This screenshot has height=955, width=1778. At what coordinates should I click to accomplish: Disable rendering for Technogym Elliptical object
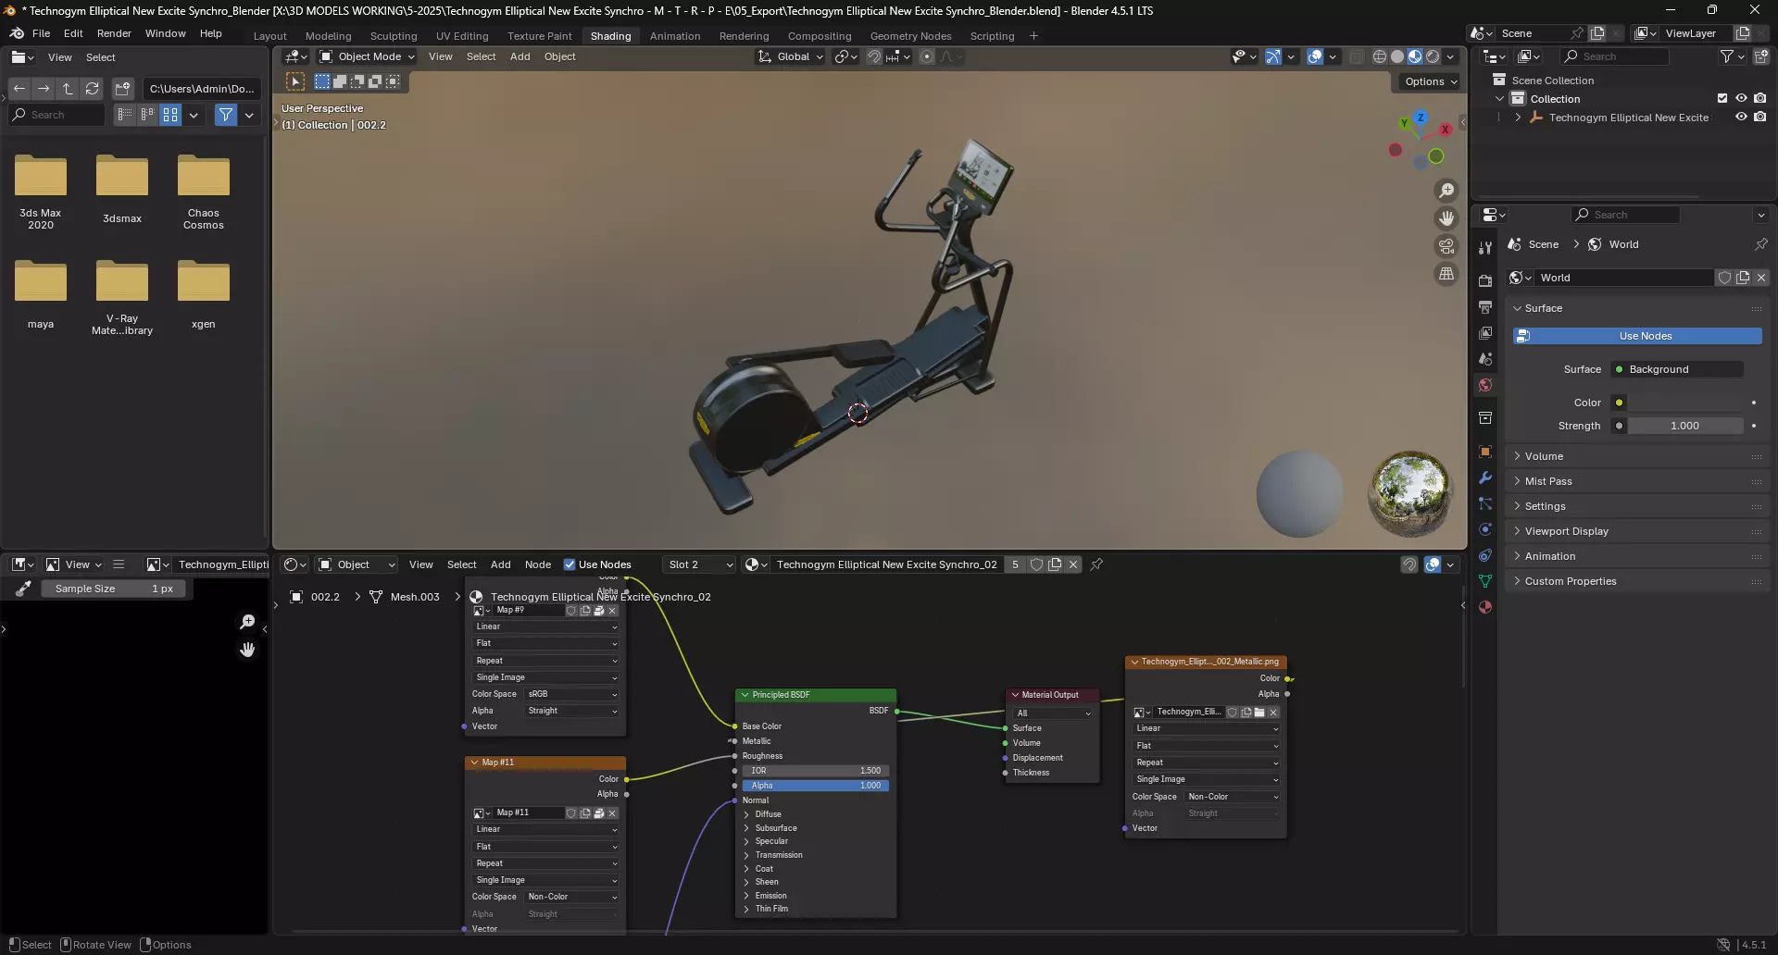[1760, 118]
